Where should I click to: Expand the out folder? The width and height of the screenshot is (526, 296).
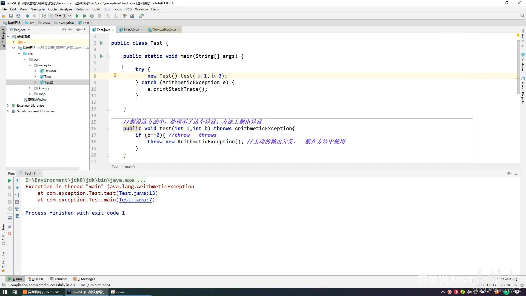pos(13,42)
